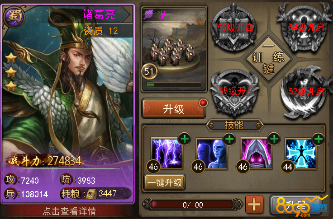Image resolution: width=333 pixels, height=219 pixels.
Task: Select the cyan cross figure skill icon
Action: [x=301, y=154]
